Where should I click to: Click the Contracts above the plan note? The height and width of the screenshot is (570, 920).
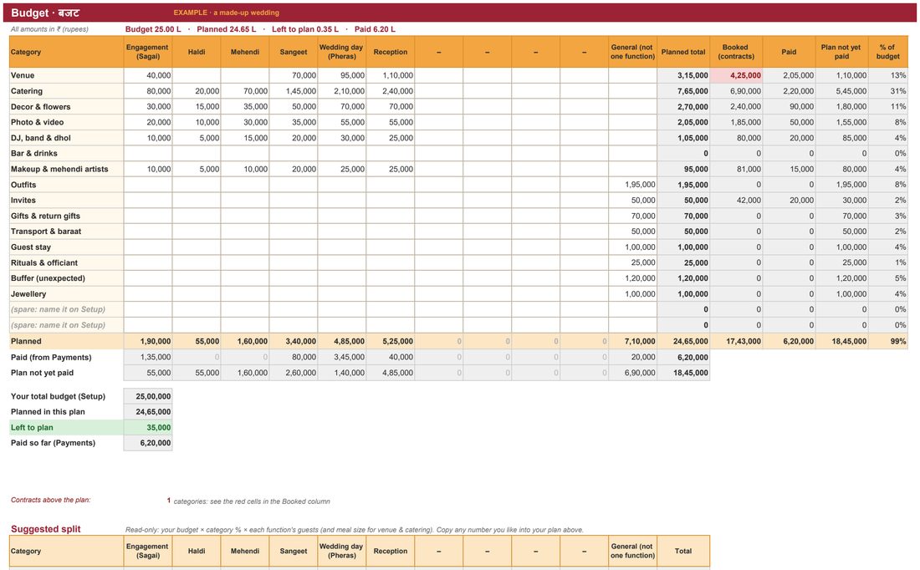point(50,501)
